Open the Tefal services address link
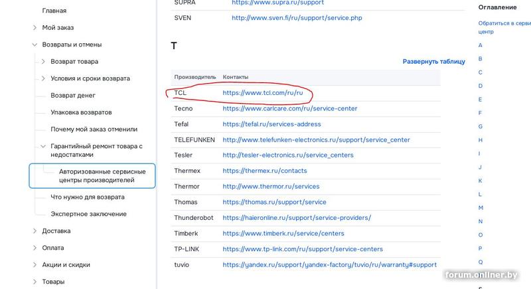The height and width of the screenshot is (289, 531). (x=271, y=124)
